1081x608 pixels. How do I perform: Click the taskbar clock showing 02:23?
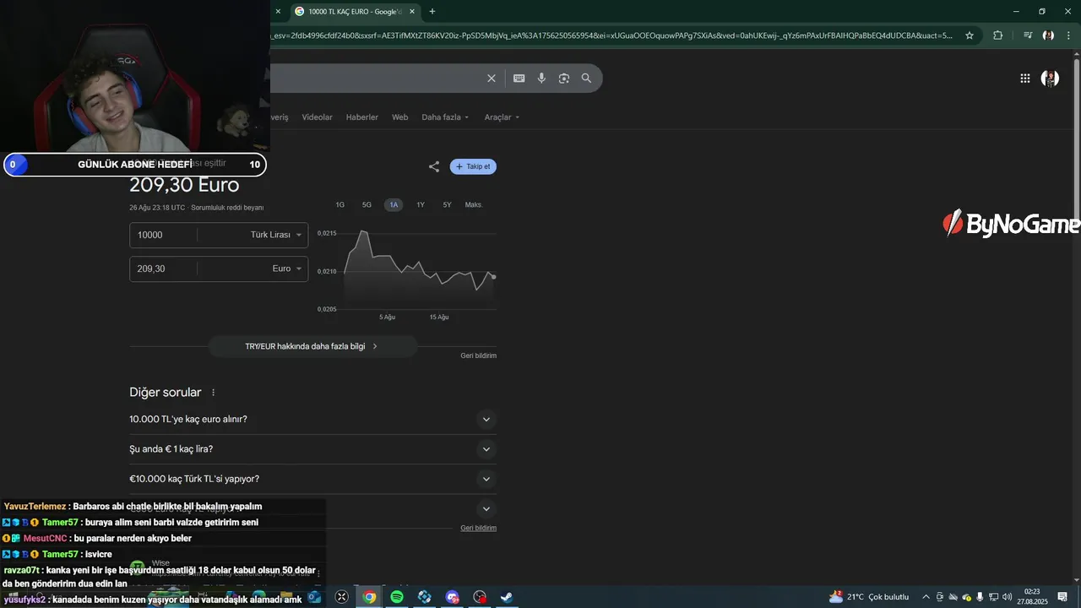point(1032,597)
